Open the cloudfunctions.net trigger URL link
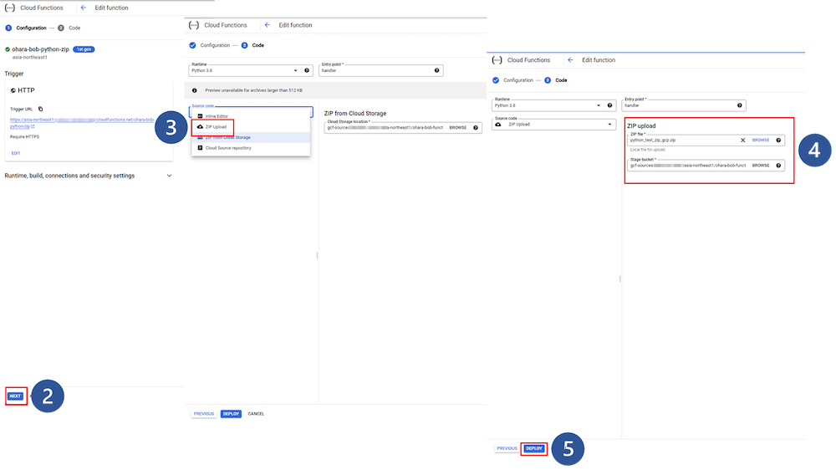The height and width of the screenshot is (470, 836). tap(82, 123)
